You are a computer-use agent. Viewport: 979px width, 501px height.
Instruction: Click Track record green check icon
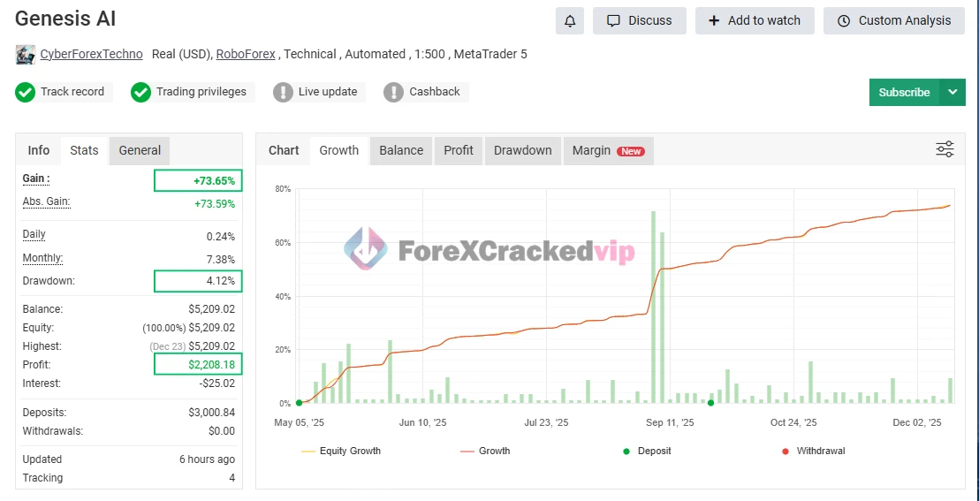click(x=25, y=93)
